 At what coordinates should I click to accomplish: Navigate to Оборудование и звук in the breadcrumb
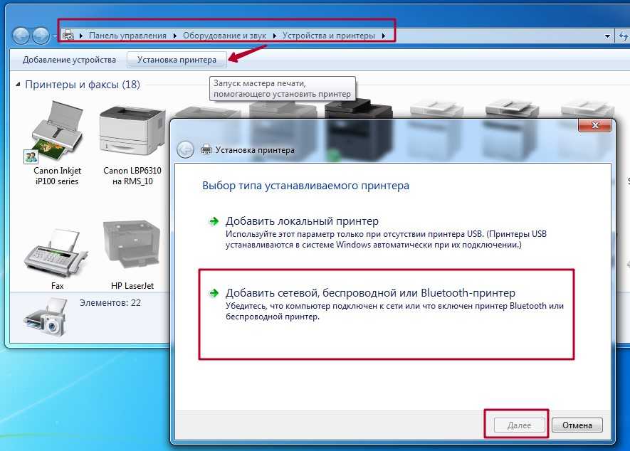point(224,36)
